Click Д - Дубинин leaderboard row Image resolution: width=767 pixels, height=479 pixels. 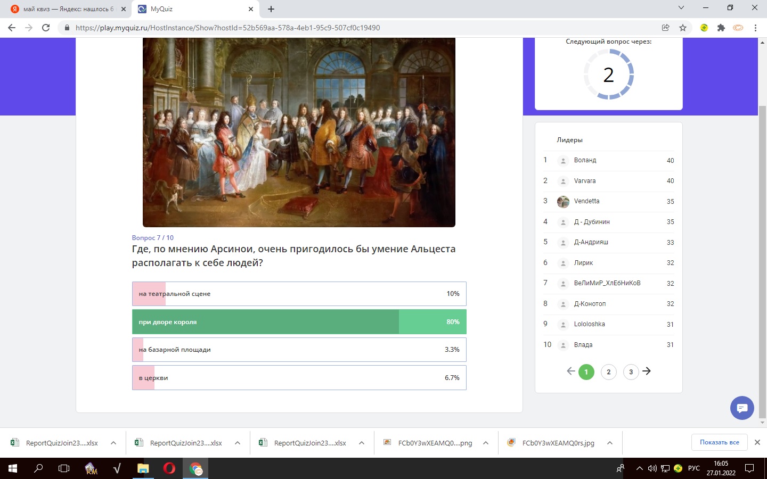(609, 222)
